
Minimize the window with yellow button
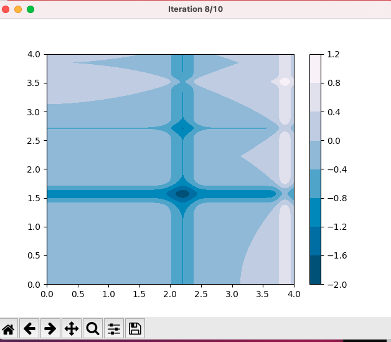click(18, 9)
